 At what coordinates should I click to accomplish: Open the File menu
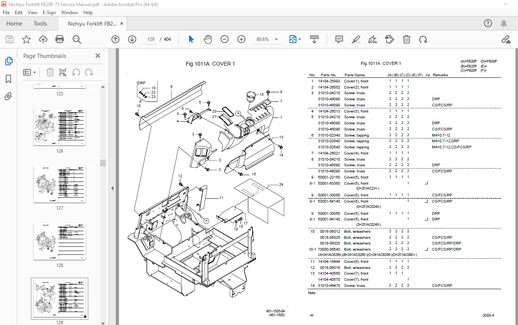point(6,13)
